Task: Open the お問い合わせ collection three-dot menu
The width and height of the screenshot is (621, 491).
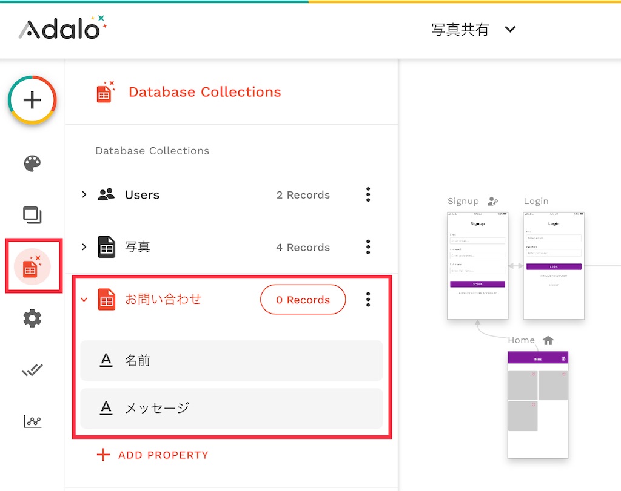Action: pos(368,300)
